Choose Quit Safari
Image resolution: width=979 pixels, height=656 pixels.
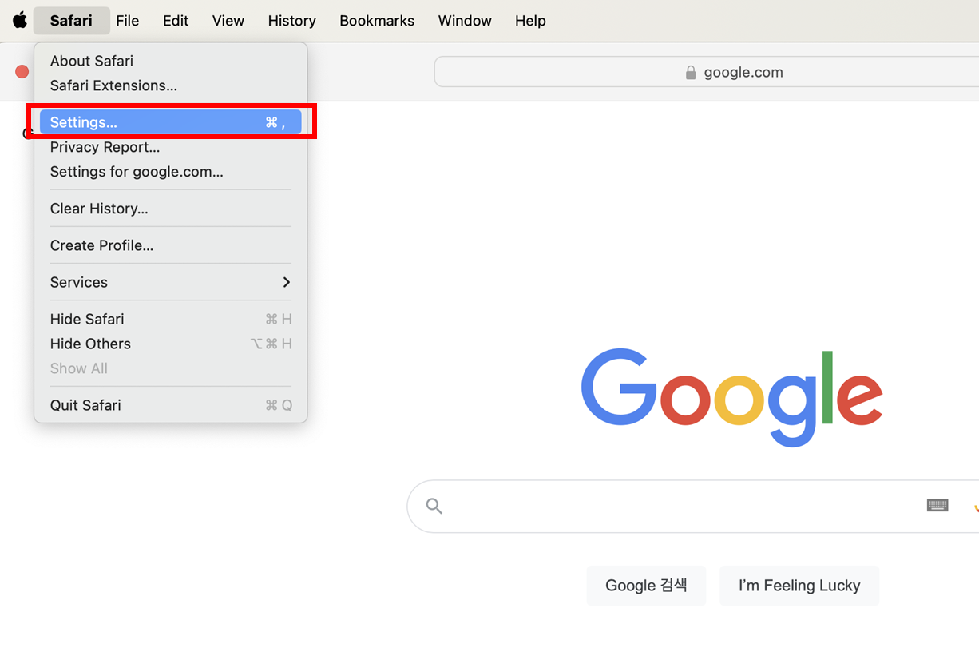pyautogui.click(x=170, y=405)
